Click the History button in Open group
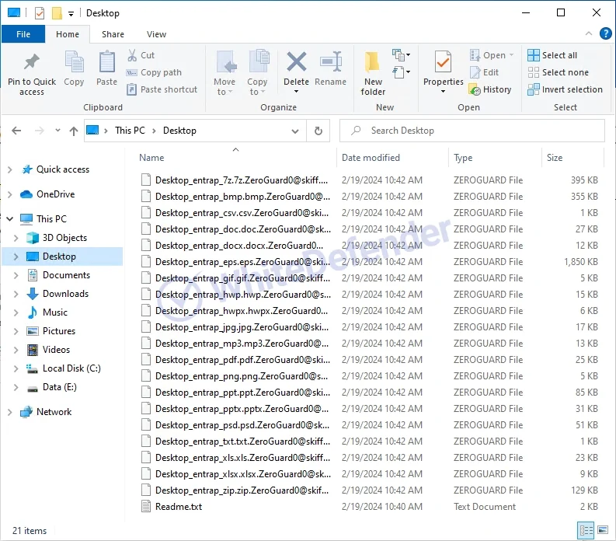Viewport: 616px width, 541px height. click(490, 89)
